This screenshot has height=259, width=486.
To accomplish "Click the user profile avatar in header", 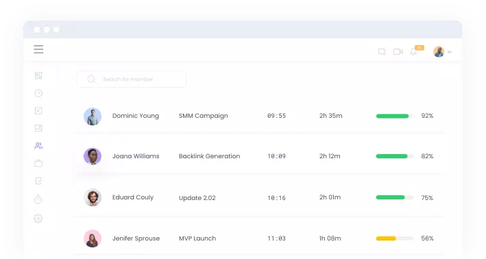I will point(439,52).
